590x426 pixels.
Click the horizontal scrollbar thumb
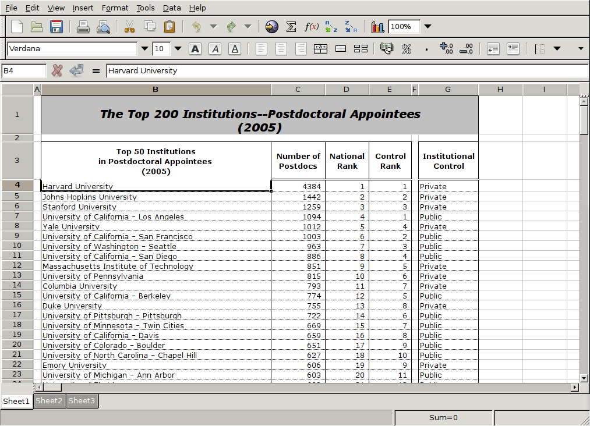(x=52, y=387)
